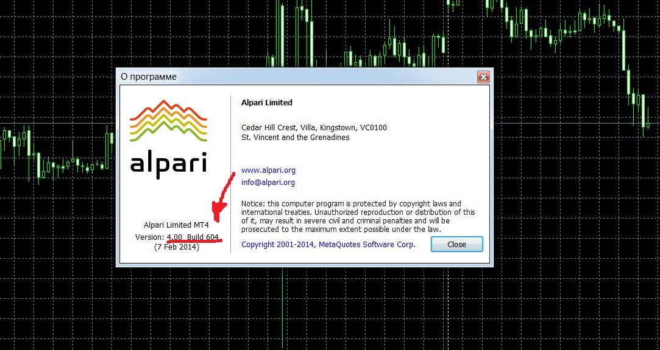Open the www.alpari.org link
The height and width of the screenshot is (350, 660).
pyautogui.click(x=268, y=170)
